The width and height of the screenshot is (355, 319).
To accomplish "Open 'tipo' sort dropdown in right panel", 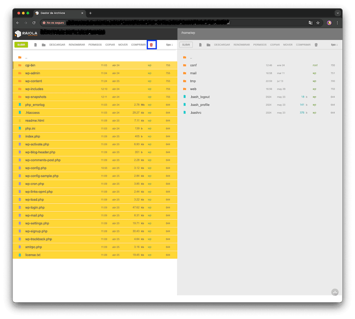I will pyautogui.click(x=335, y=45).
